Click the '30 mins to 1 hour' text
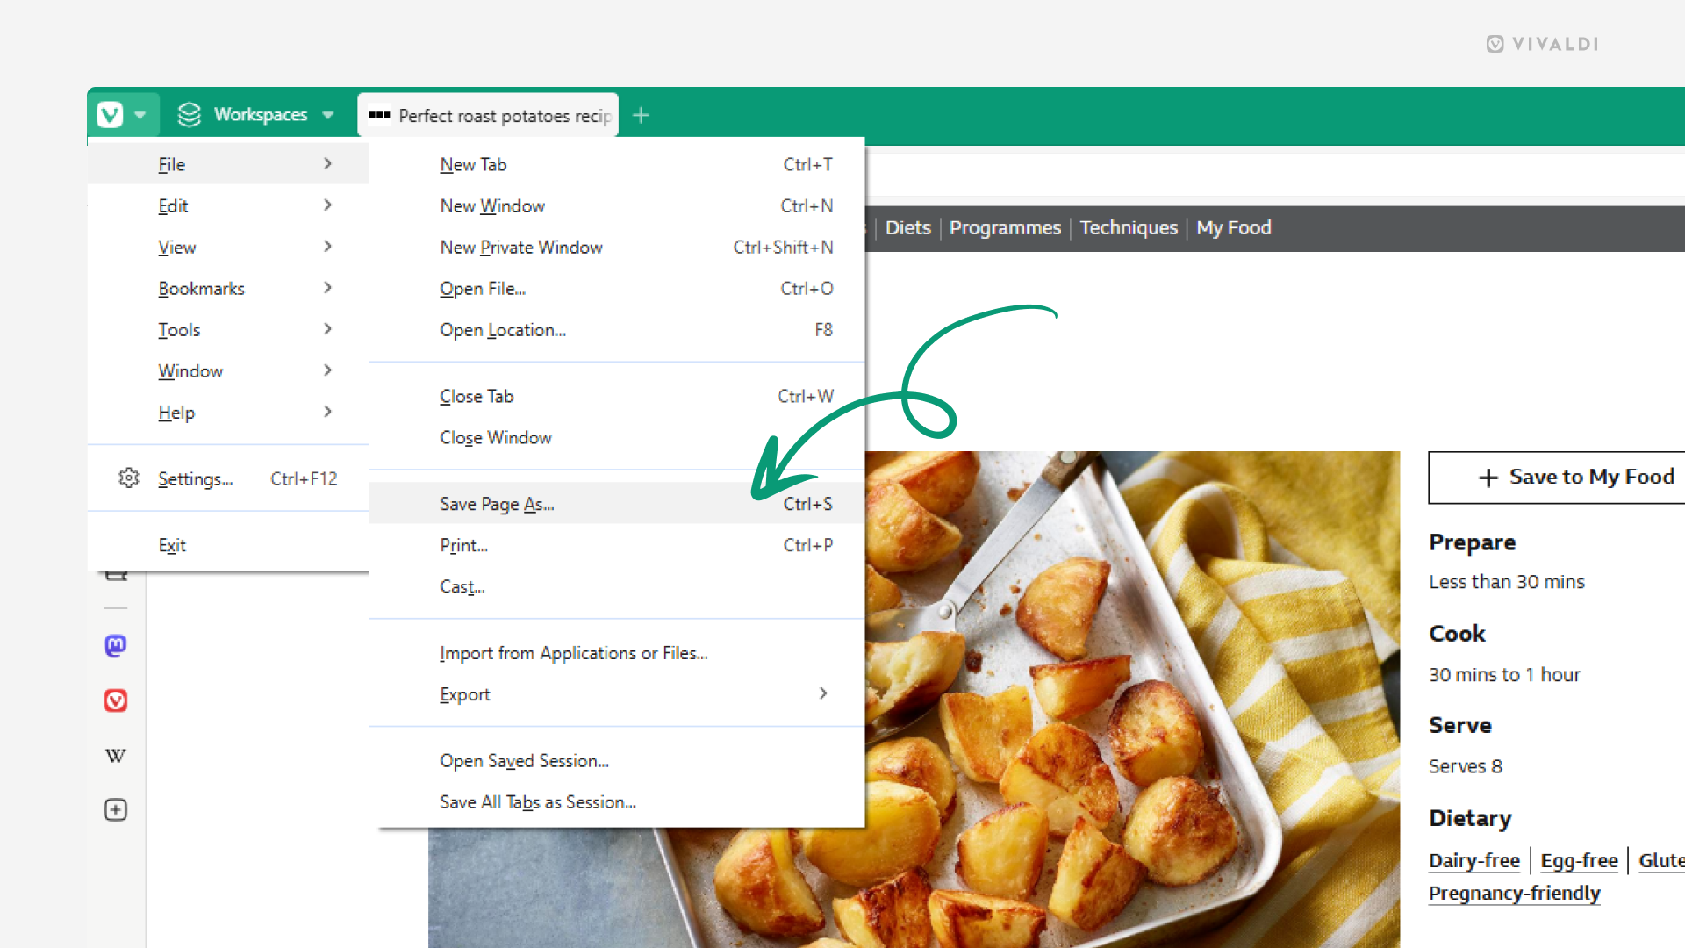Viewport: 1685px width, 948px height. pos(1504,675)
